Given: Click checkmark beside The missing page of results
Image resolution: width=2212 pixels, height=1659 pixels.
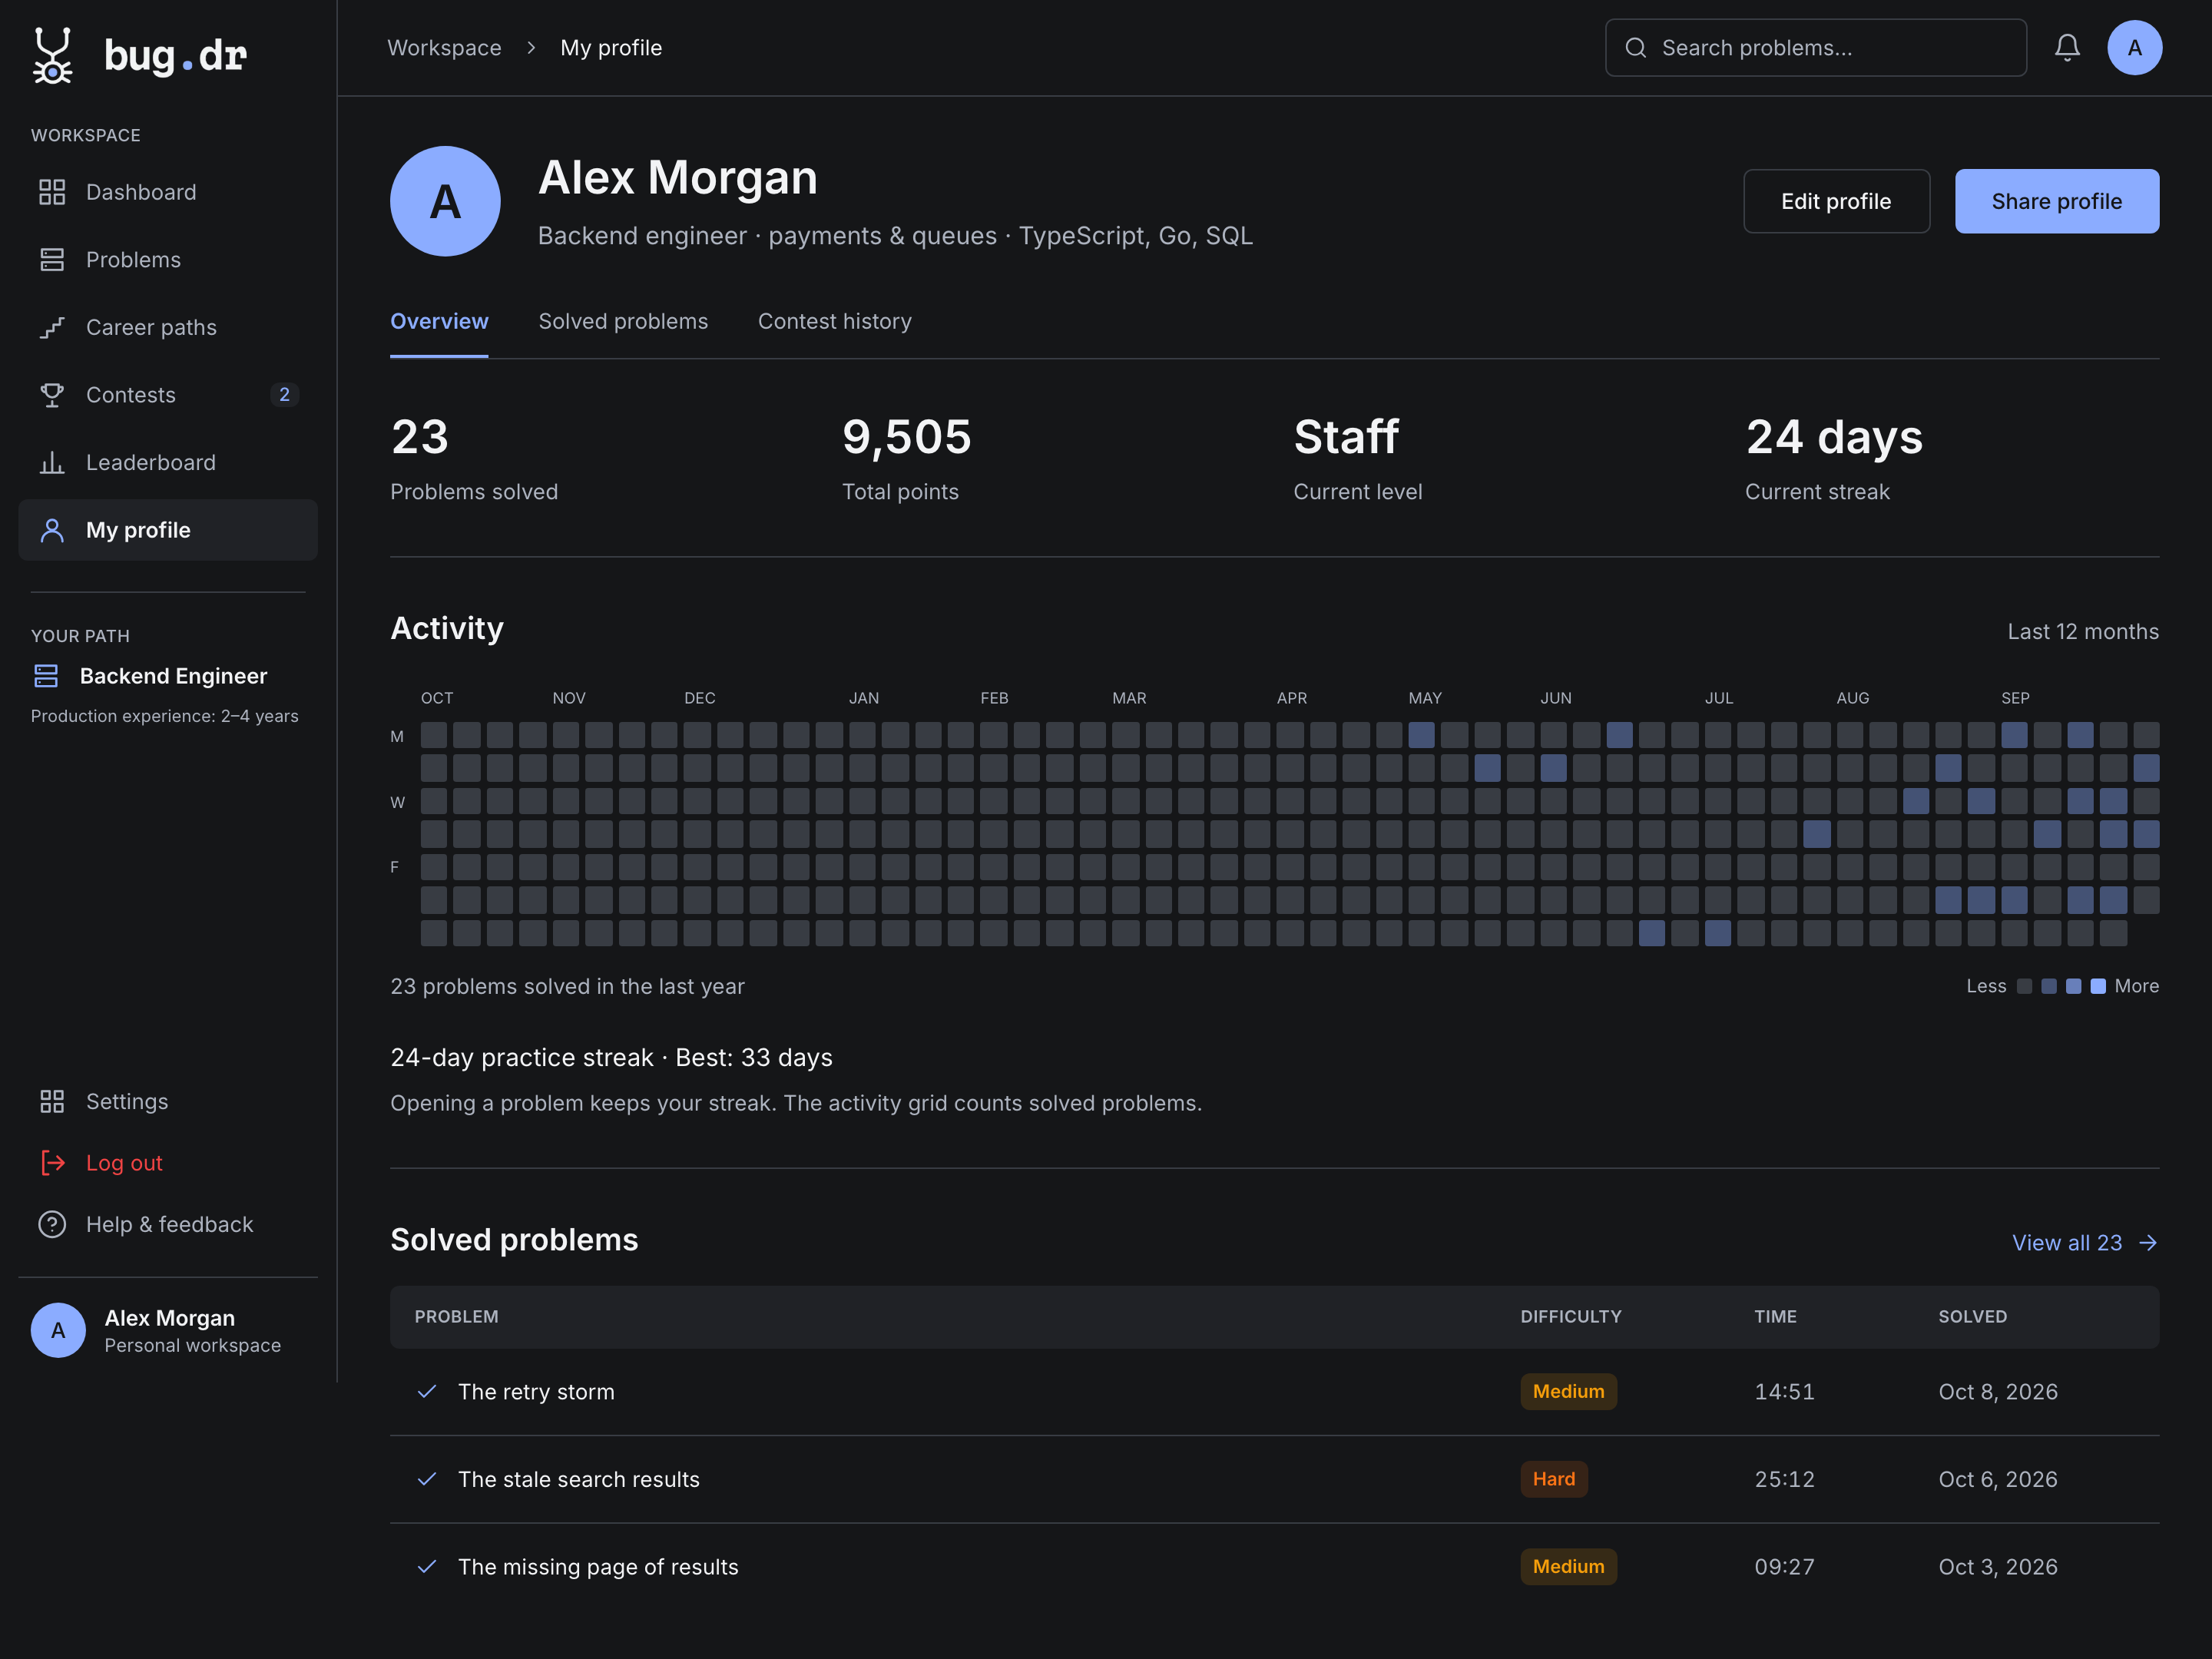Looking at the screenshot, I should 427,1567.
